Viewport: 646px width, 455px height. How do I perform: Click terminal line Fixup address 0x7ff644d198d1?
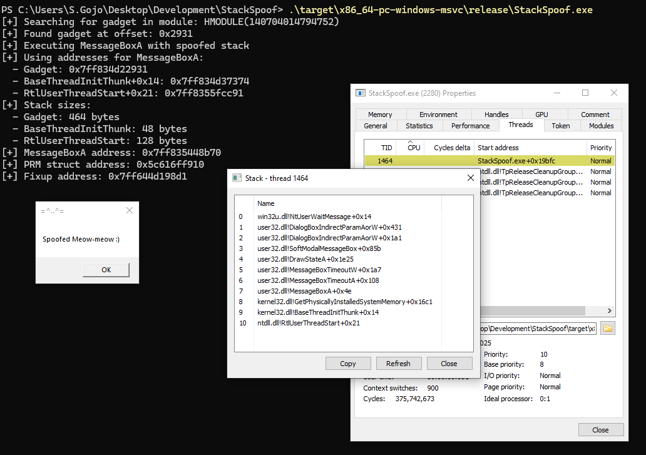95,176
